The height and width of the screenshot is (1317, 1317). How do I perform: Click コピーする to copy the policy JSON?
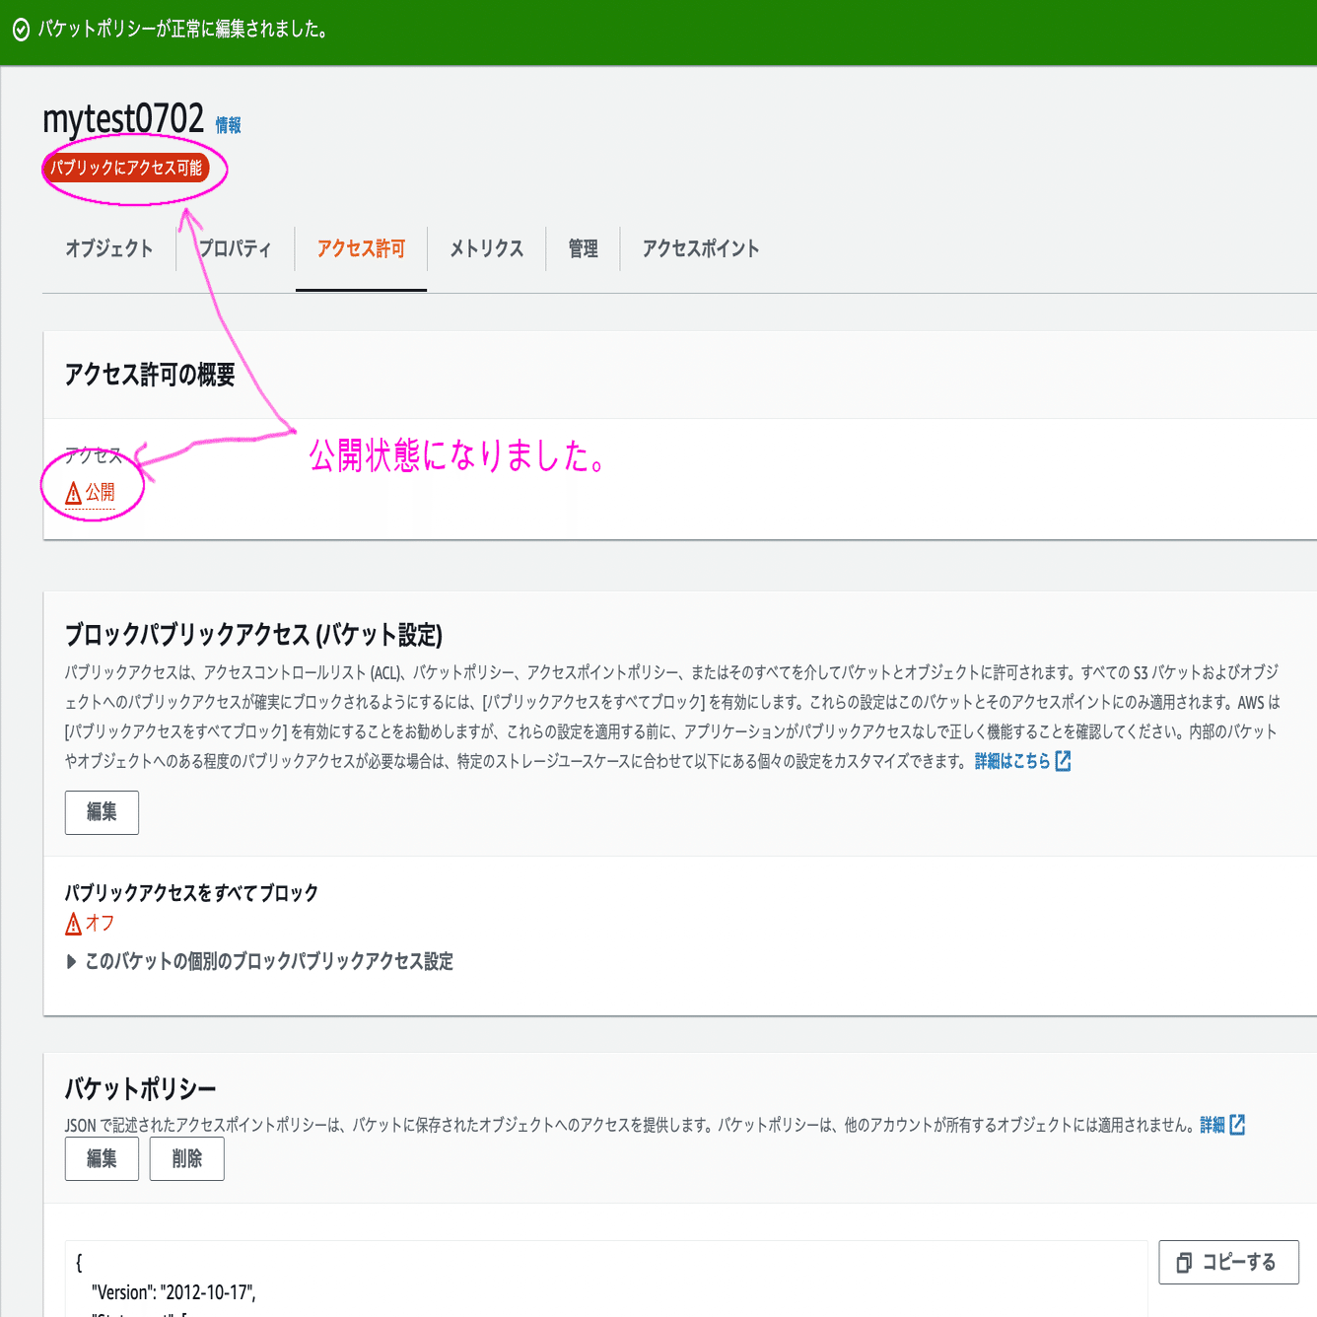[x=1228, y=1262]
